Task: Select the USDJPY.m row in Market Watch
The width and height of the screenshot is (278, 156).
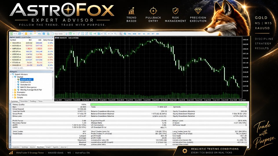Action: tap(31, 51)
